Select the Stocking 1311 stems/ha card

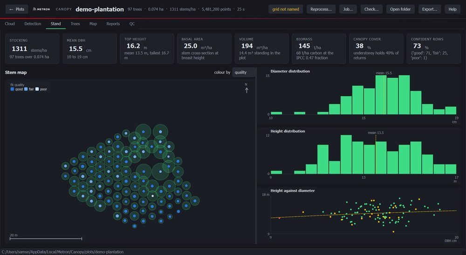[x=32, y=48]
